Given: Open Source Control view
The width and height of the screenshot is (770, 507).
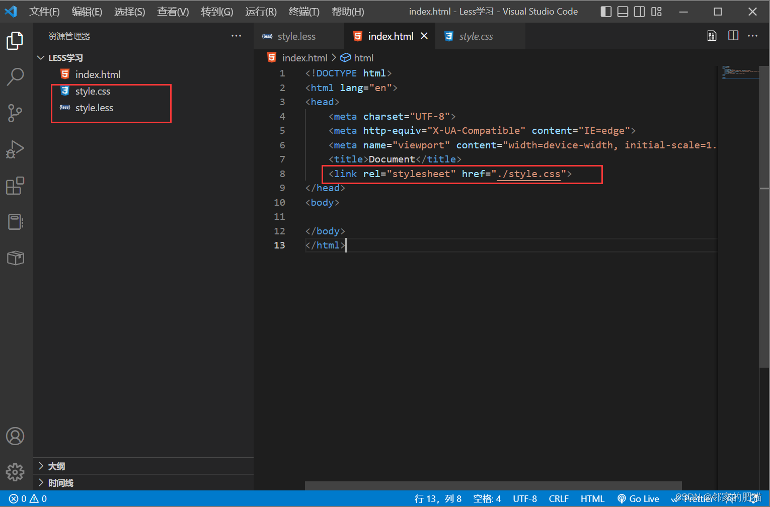Looking at the screenshot, I should (x=15, y=113).
